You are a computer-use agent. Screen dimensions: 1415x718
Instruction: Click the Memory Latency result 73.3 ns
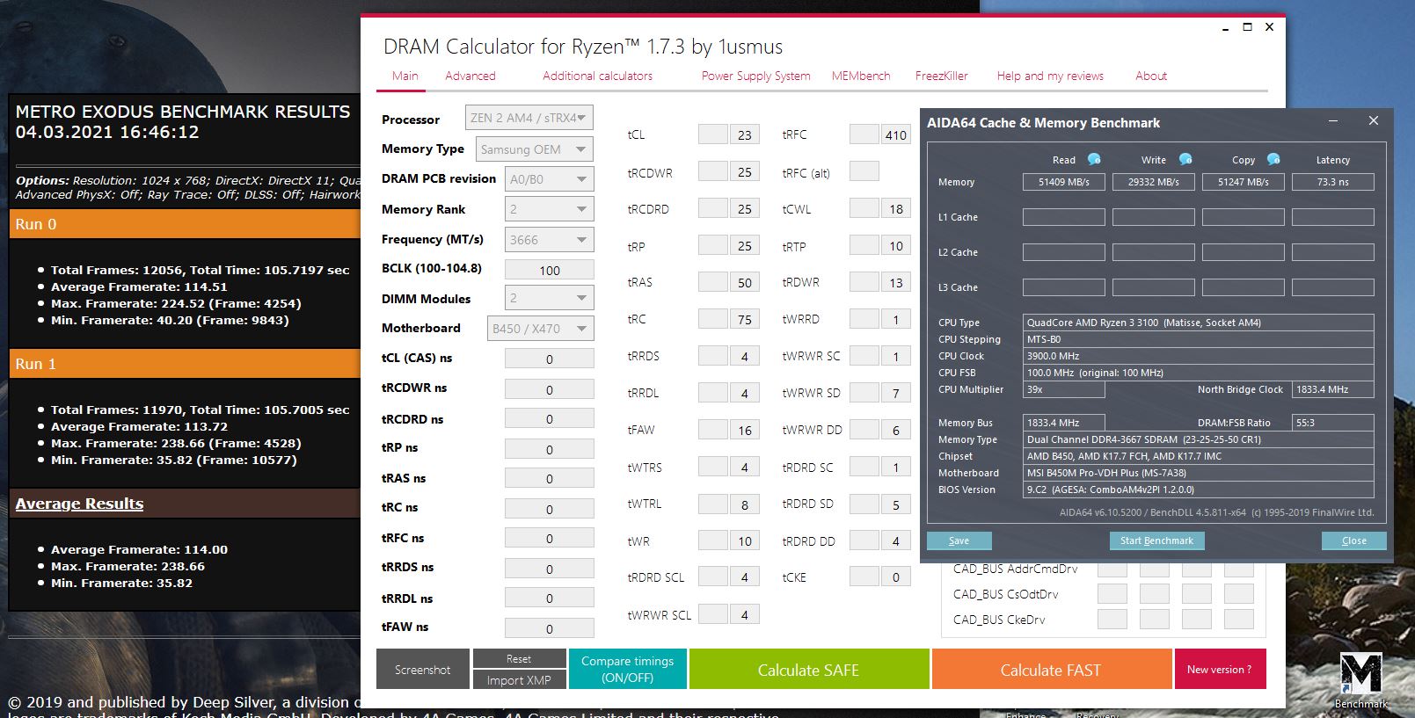[1333, 182]
